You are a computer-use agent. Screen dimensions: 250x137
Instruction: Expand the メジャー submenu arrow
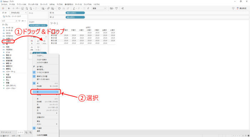click(x=56, y=124)
